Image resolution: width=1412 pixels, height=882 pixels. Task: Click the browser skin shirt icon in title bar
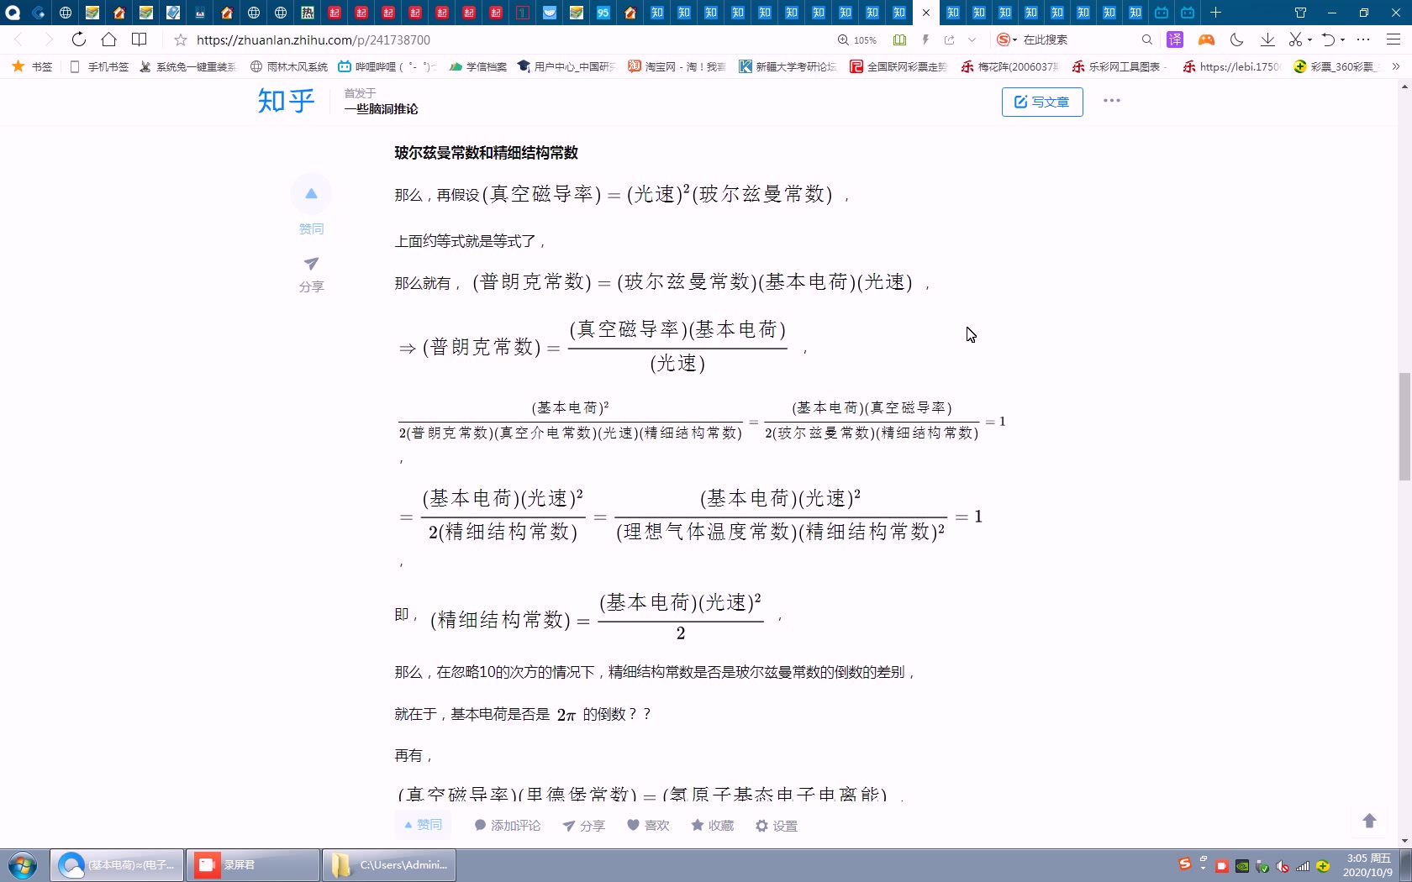[1300, 13]
